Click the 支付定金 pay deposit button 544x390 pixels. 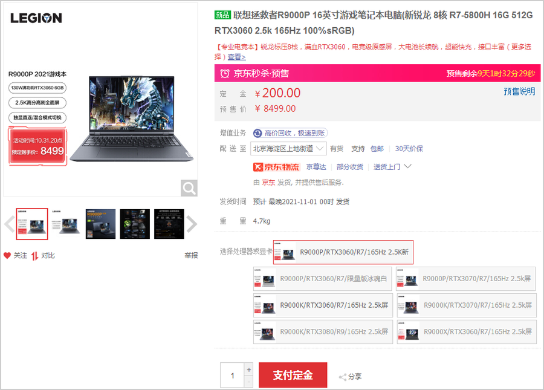point(293,375)
